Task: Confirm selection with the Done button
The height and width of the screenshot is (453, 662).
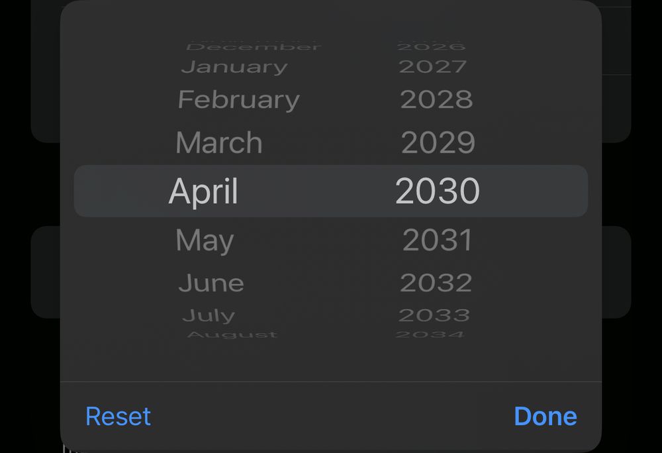Action: [545, 417]
